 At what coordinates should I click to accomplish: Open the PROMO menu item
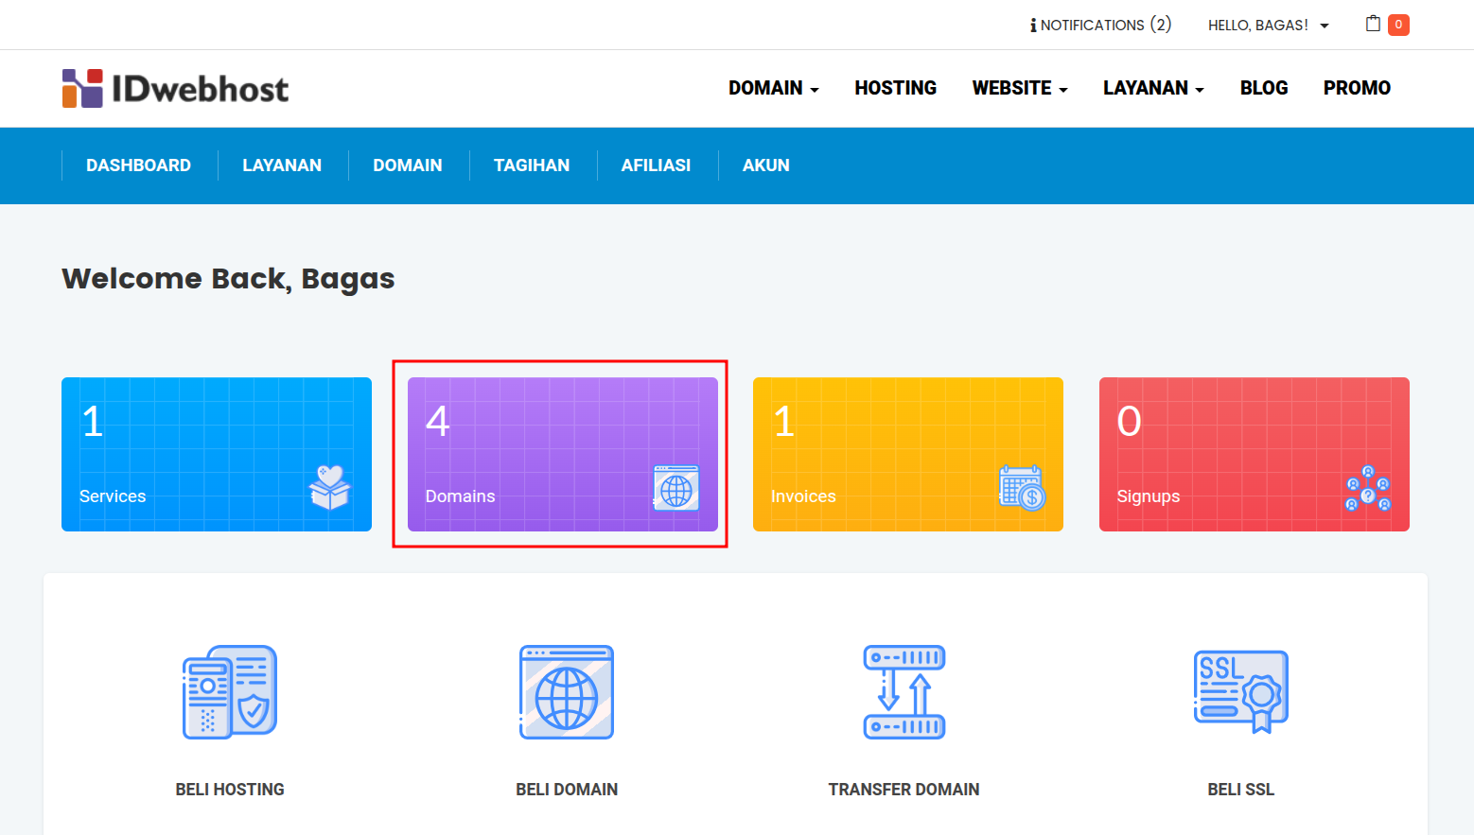1357,88
